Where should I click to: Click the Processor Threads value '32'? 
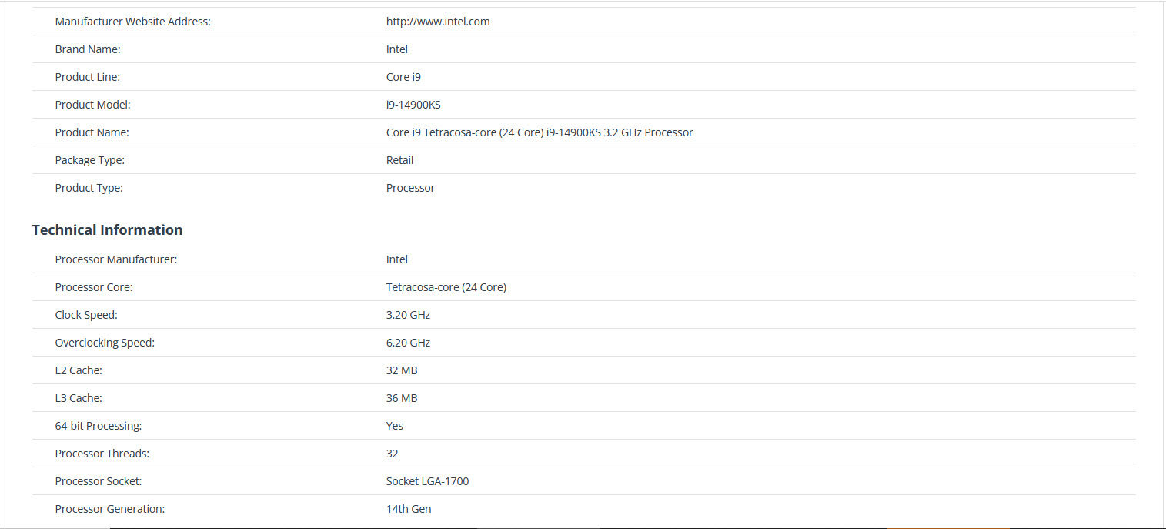393,454
